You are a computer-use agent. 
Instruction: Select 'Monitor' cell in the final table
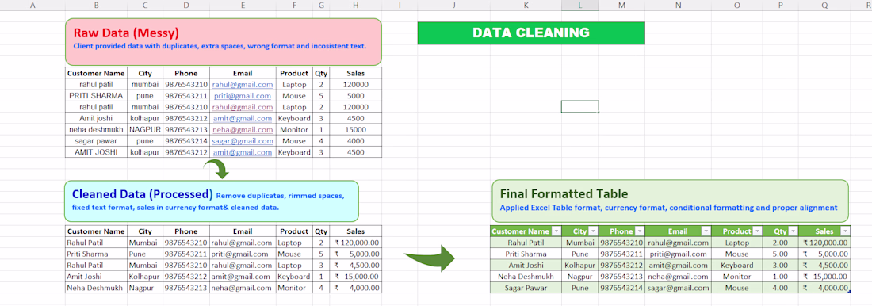tap(737, 277)
